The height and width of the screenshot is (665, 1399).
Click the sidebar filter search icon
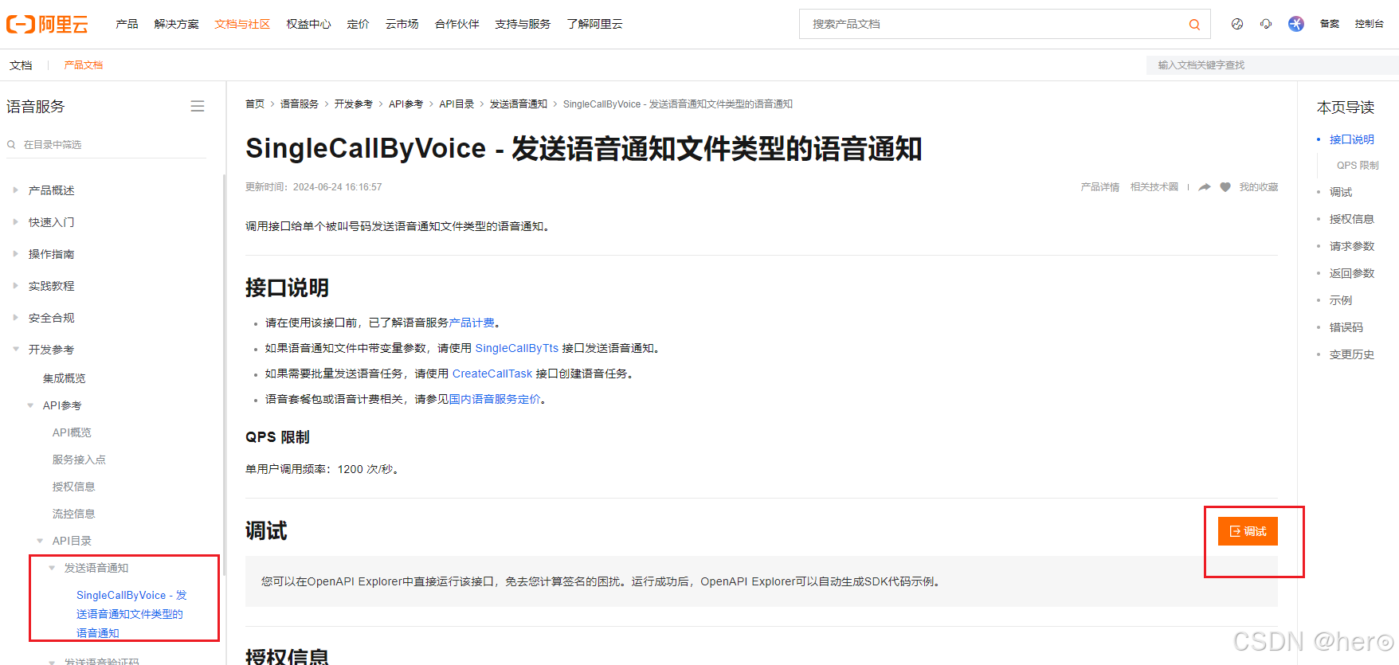coord(12,145)
